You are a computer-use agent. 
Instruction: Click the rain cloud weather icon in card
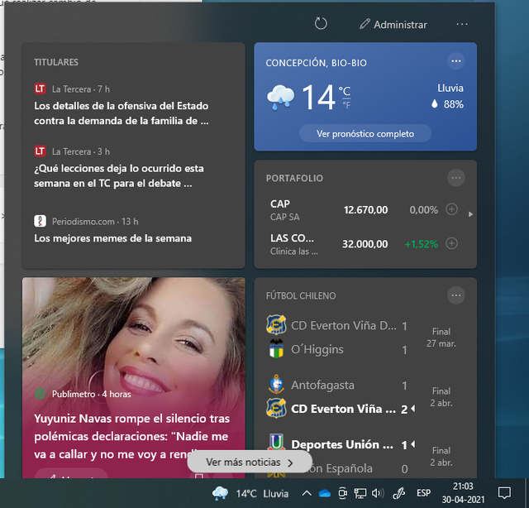[280, 98]
